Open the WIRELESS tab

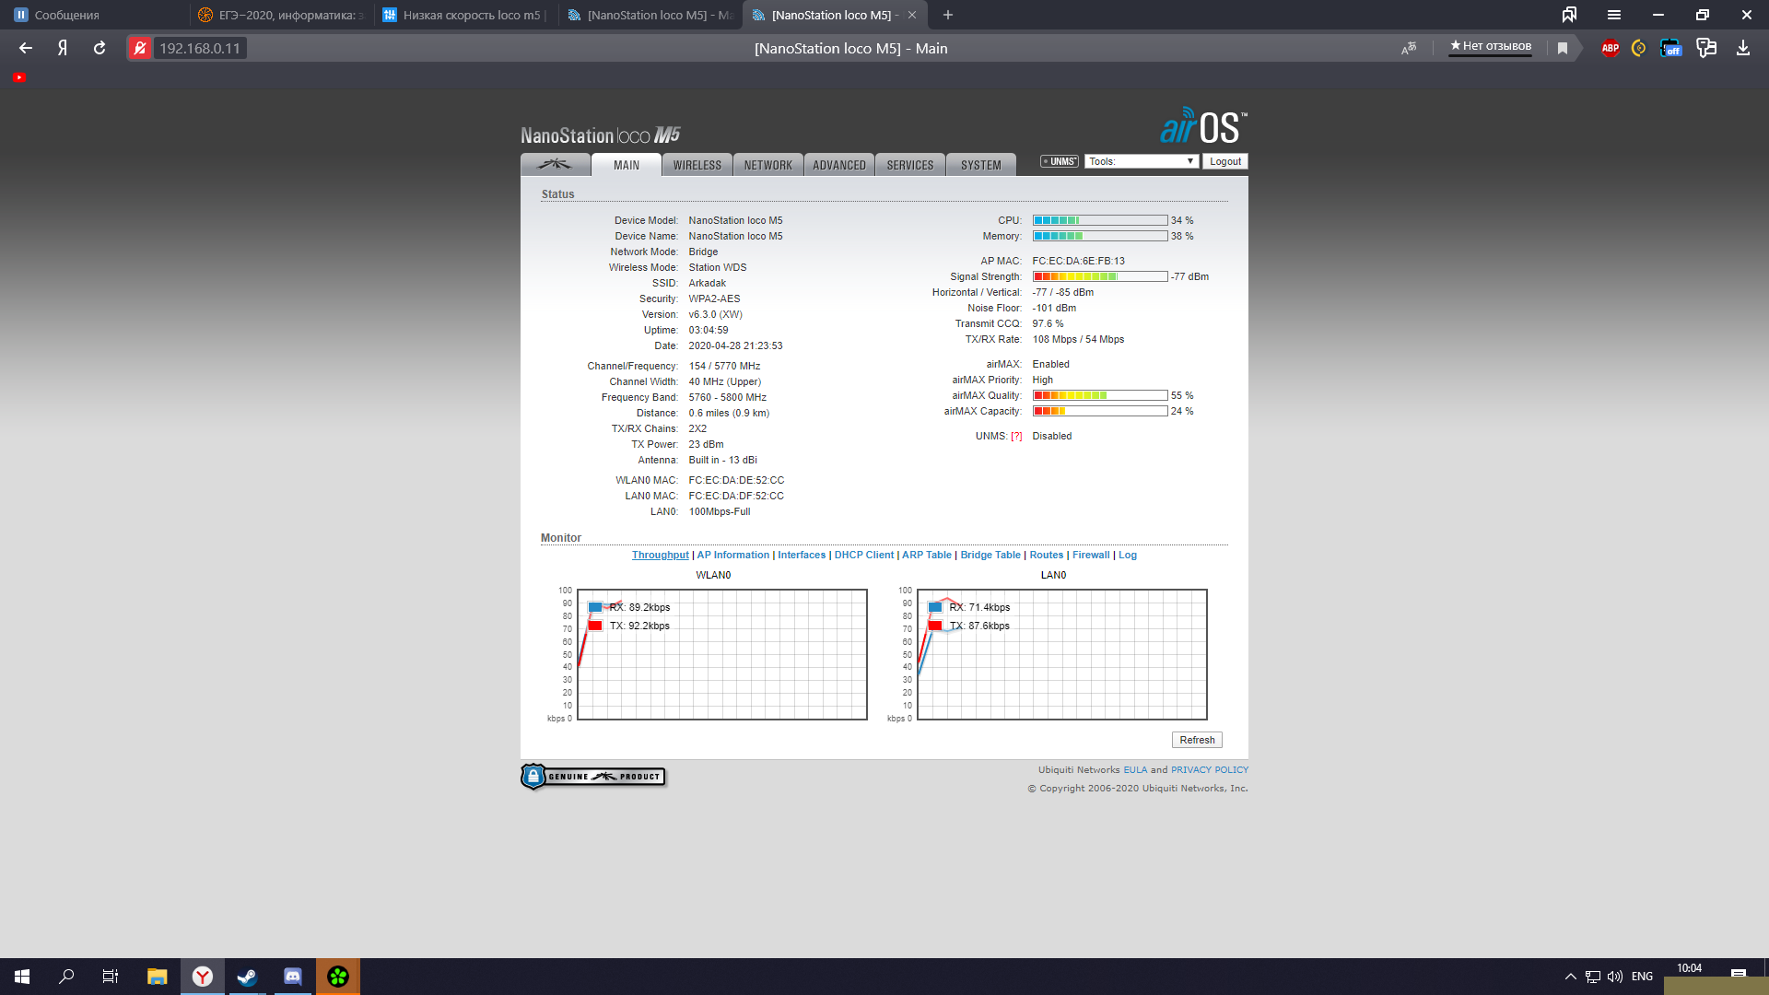[697, 165]
